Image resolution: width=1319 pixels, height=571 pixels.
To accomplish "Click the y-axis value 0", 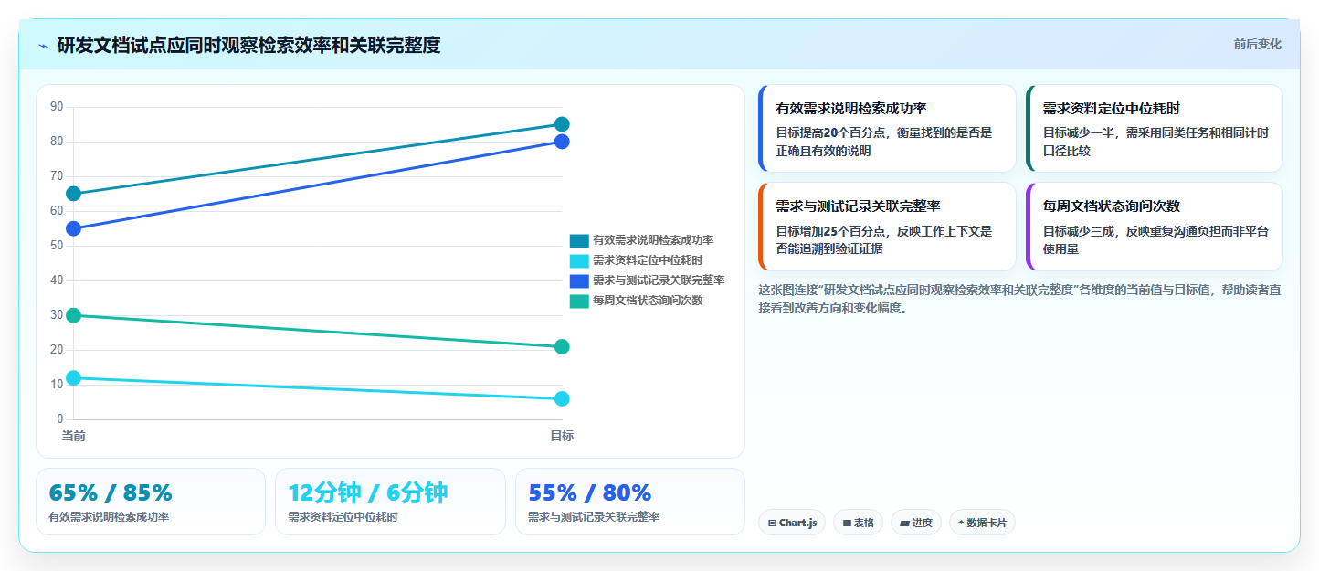I will pos(60,419).
